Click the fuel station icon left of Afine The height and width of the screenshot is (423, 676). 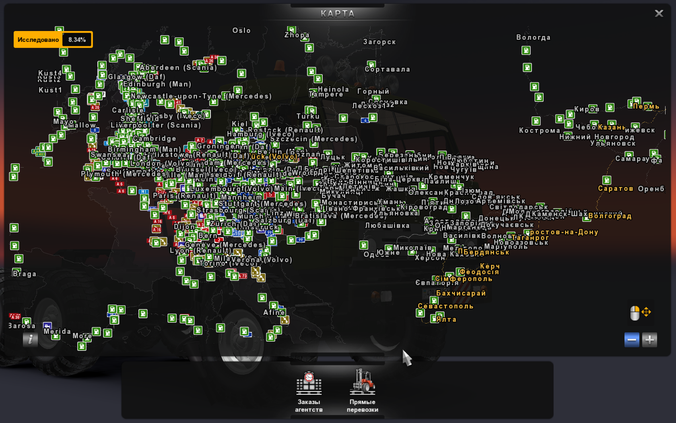pyautogui.click(x=262, y=298)
